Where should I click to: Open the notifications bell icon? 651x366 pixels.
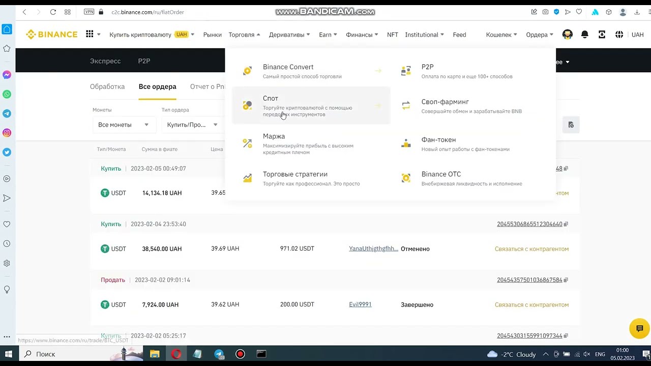click(x=585, y=35)
